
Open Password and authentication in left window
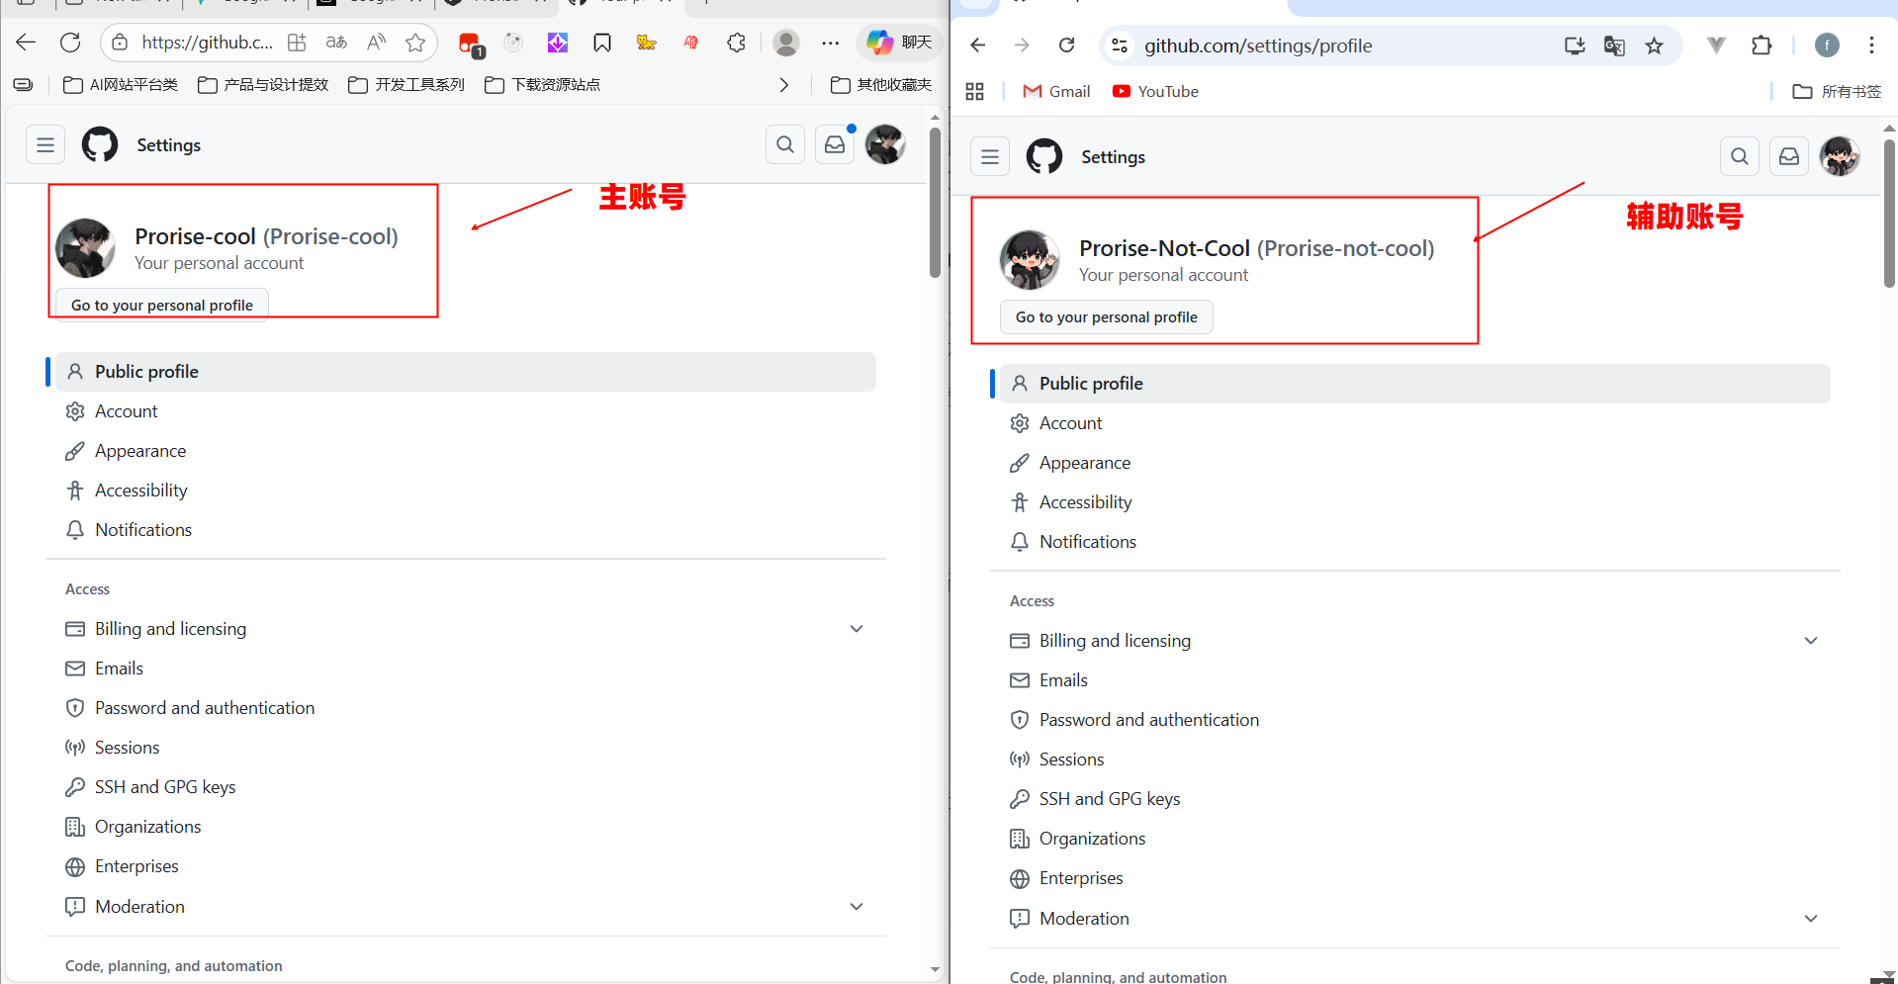[205, 708]
